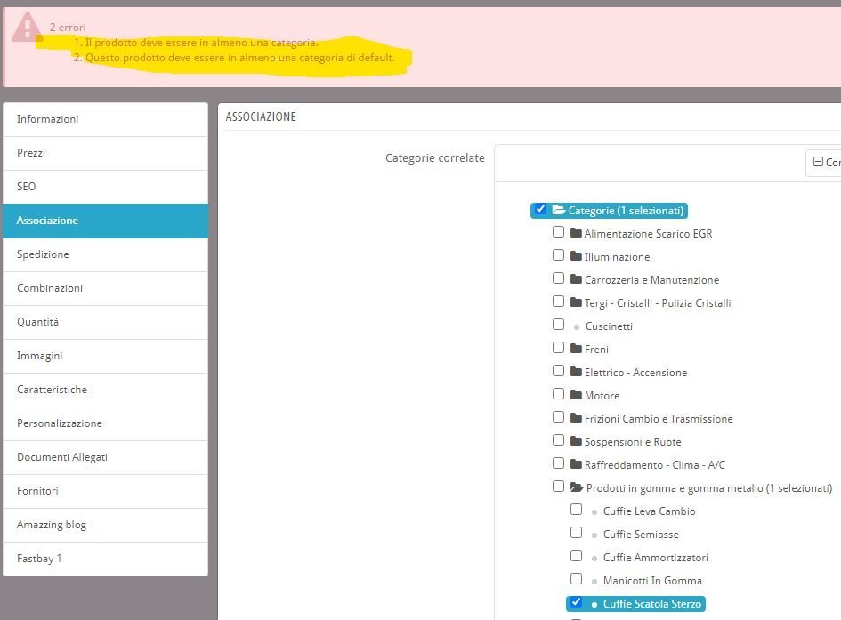Check the Illuminazione checkbox
Viewport: 841px width, 620px height.
coord(558,254)
